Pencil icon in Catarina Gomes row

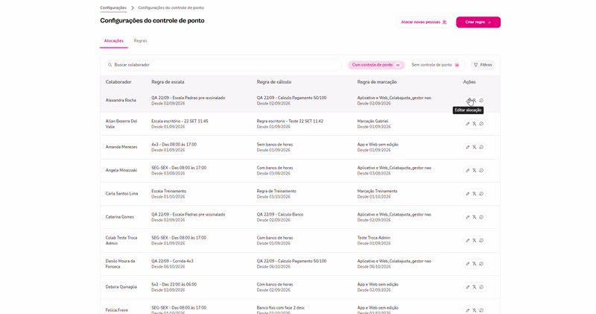pyautogui.click(x=468, y=217)
